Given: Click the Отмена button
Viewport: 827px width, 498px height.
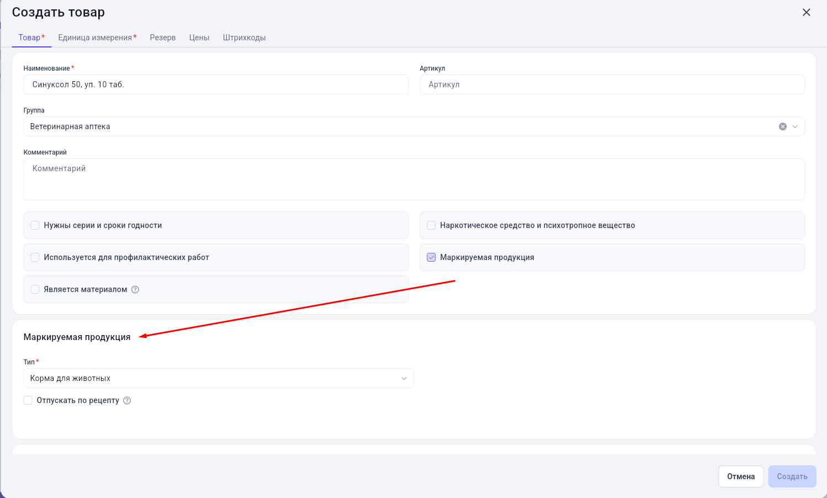Looking at the screenshot, I should 741,476.
